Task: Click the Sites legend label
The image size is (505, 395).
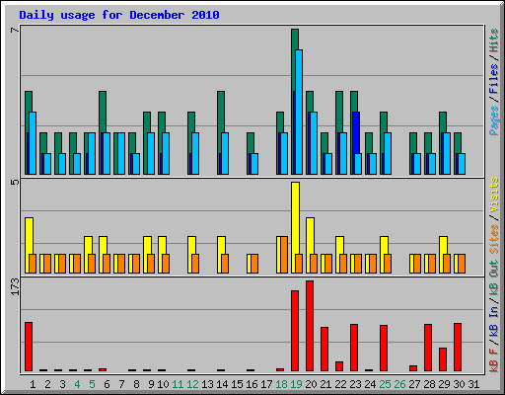Action: coord(493,239)
